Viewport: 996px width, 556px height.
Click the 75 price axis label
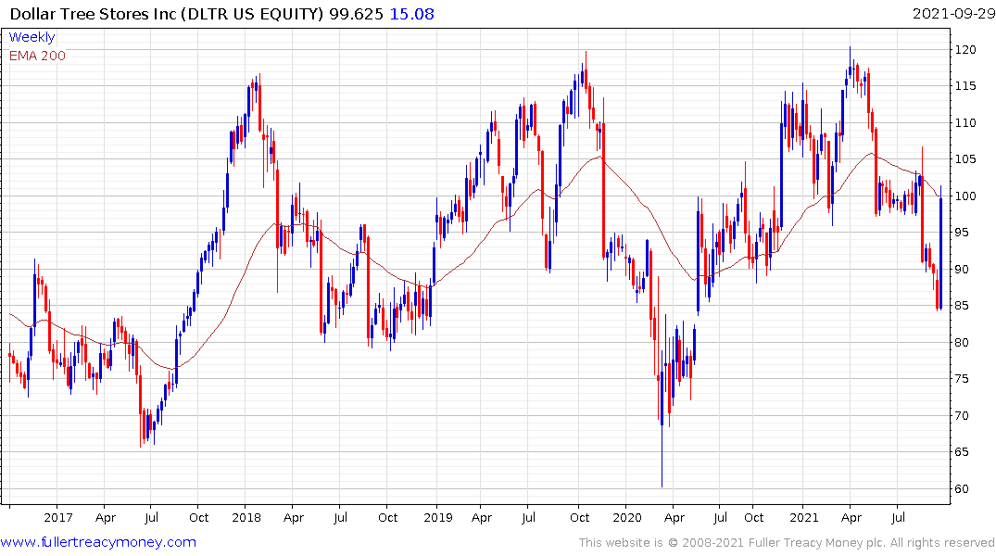[963, 379]
